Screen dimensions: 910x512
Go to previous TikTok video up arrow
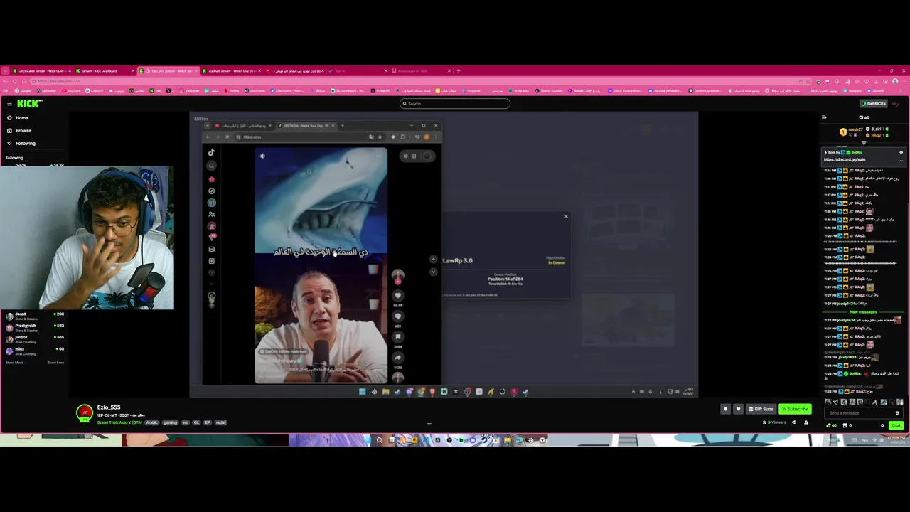[434, 260]
